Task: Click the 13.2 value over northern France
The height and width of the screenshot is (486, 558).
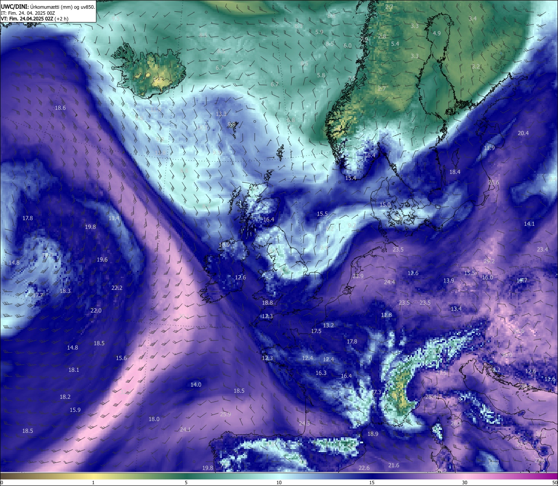Action: point(328,325)
